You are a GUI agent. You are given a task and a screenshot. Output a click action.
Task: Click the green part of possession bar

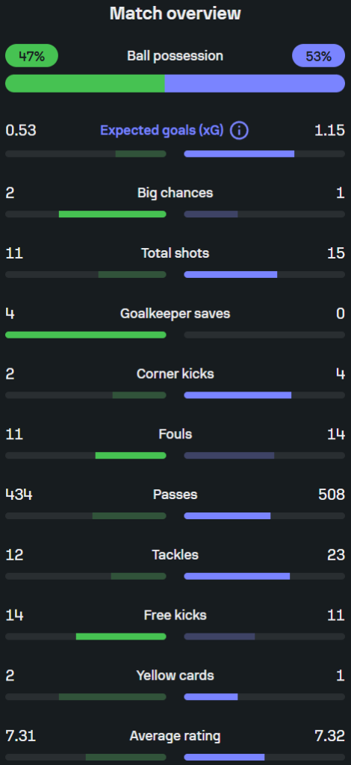(x=85, y=84)
